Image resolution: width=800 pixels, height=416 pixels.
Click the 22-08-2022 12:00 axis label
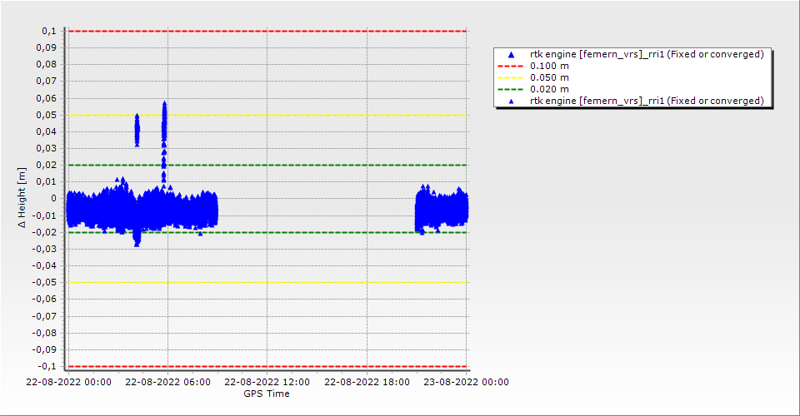(267, 383)
